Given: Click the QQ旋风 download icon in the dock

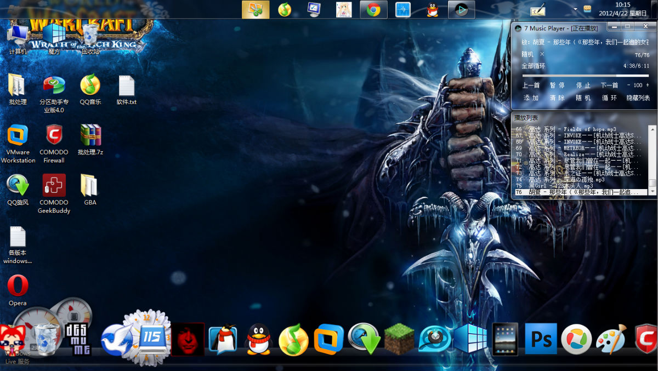Looking at the screenshot, I should (x=364, y=339).
